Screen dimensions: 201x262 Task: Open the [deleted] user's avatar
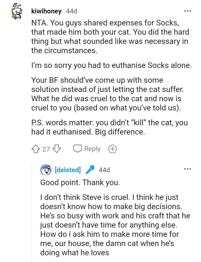(46, 170)
